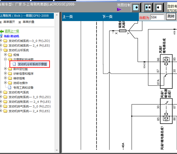The image size is (177, 154).
Task: Click the view control right-arrow panel icon
Action: pos(136,8)
